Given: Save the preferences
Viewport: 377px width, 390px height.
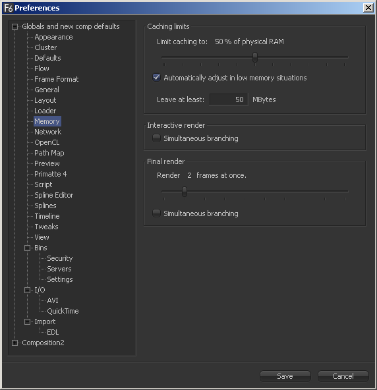Looking at the screenshot, I should (x=285, y=376).
